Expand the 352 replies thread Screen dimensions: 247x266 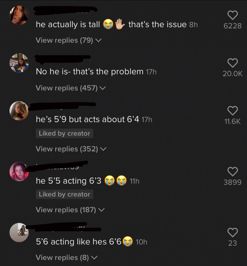pyautogui.click(x=71, y=149)
